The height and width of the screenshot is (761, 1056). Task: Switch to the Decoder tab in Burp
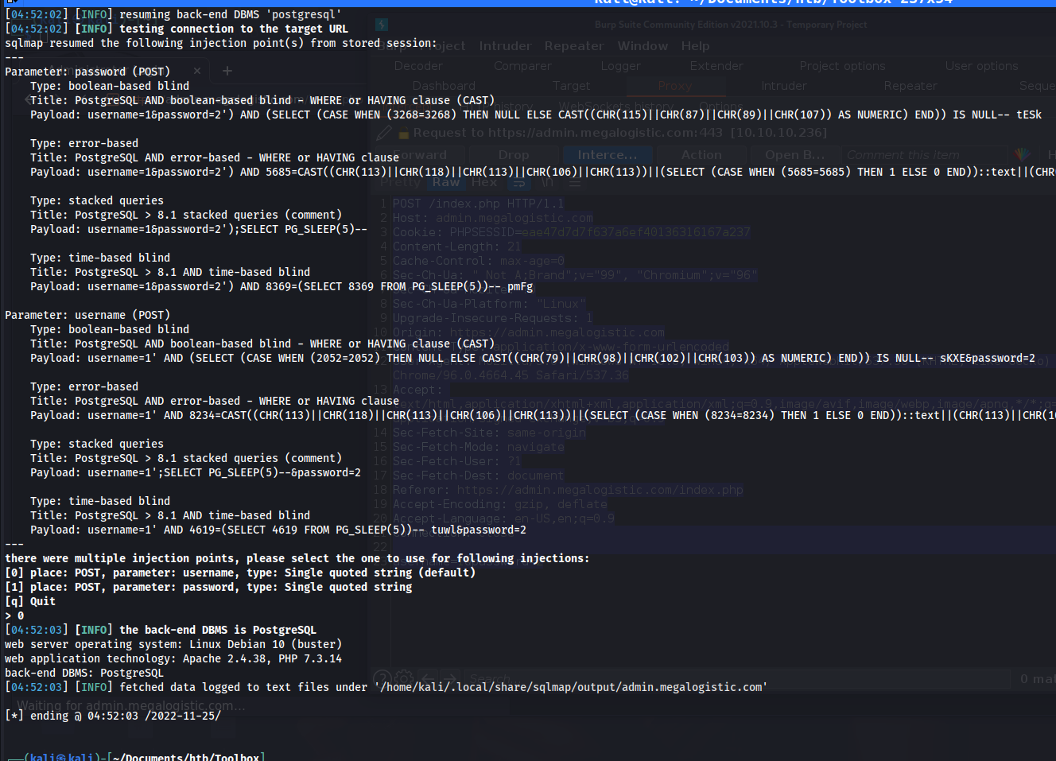pyautogui.click(x=418, y=66)
